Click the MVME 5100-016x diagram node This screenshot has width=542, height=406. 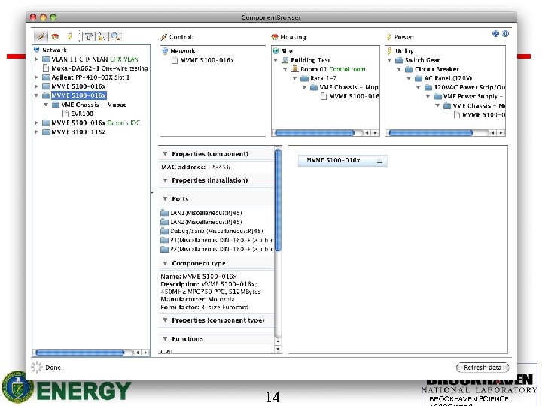343,161
